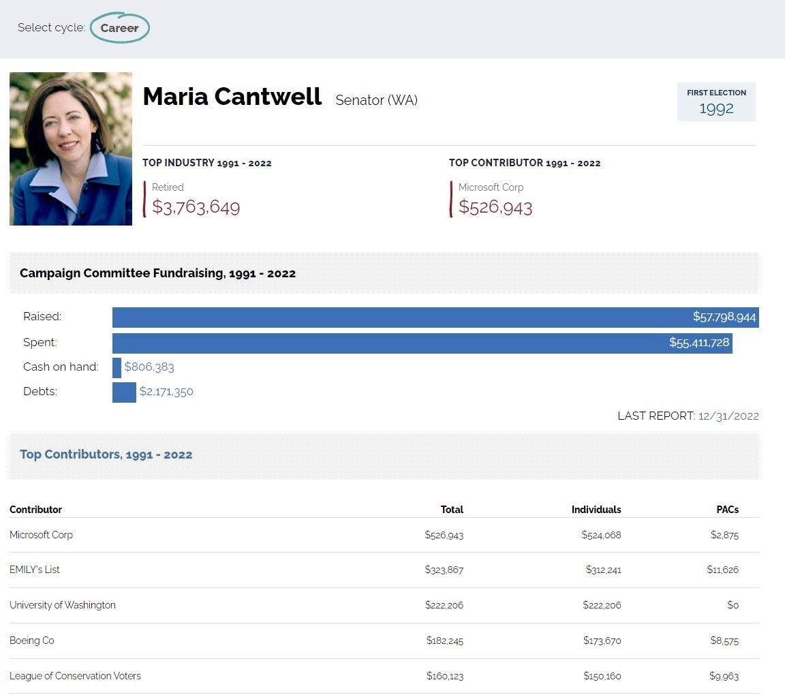Click the PACs column header
This screenshot has height=695, width=785.
[x=728, y=510]
